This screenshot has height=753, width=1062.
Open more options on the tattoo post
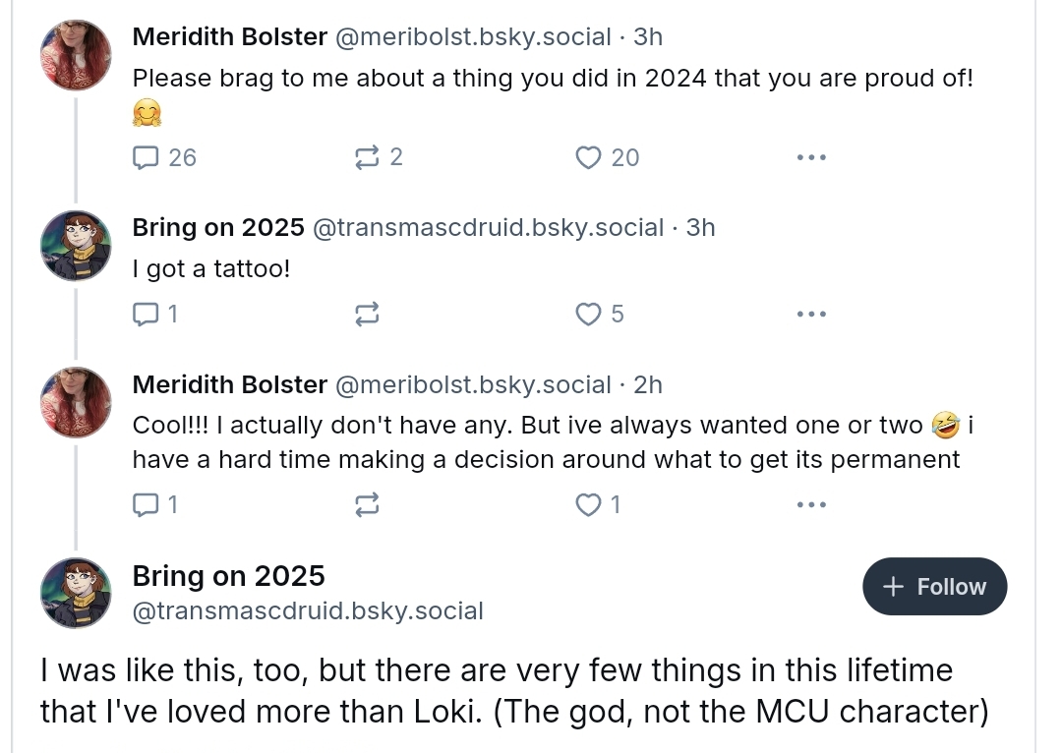[810, 315]
